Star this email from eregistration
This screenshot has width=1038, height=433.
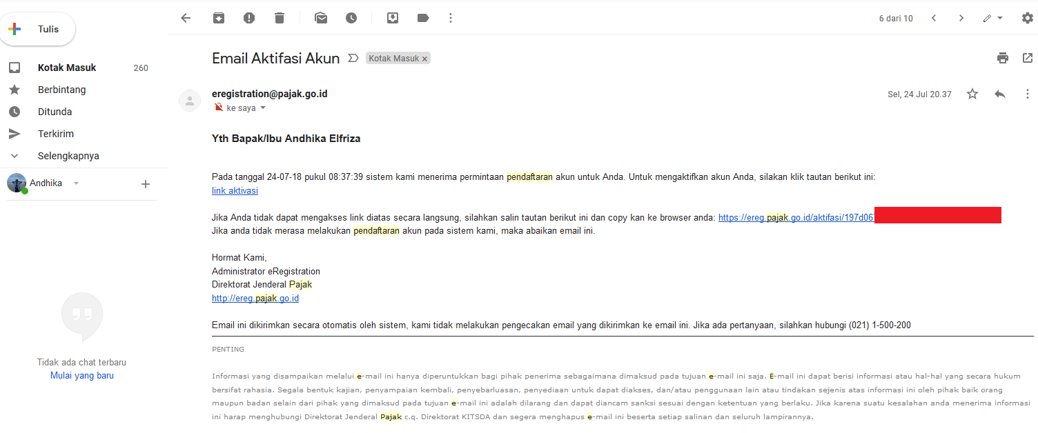[x=972, y=94]
